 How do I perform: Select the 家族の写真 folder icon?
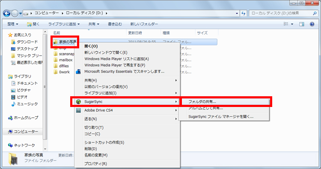pos(55,42)
